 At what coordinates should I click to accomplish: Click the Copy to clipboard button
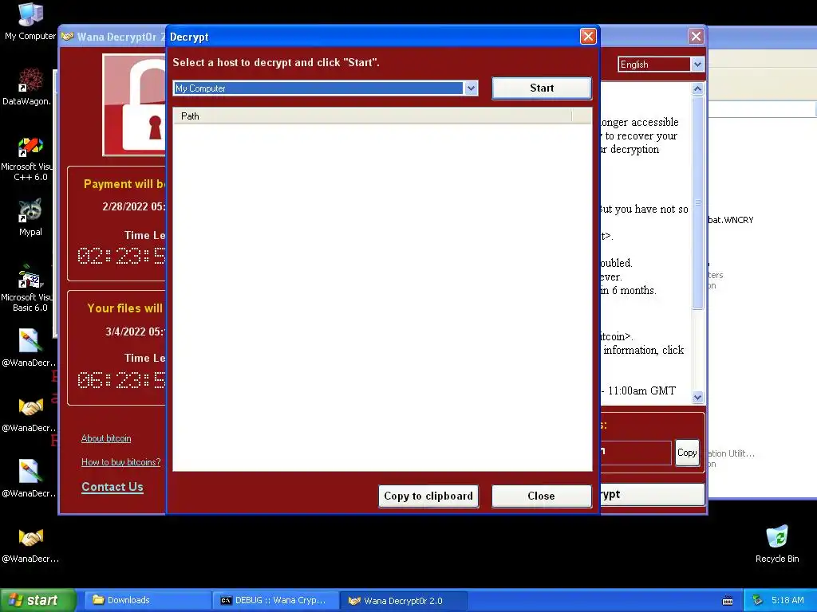point(428,496)
